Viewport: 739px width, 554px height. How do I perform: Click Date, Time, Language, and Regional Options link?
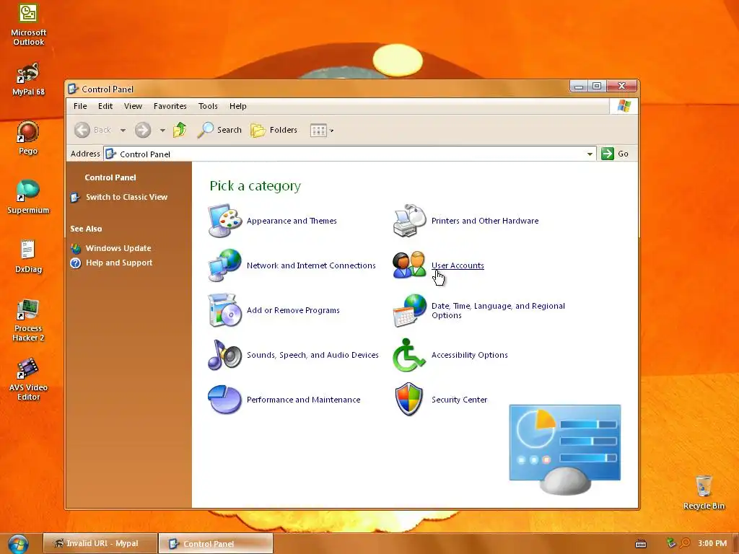pos(498,310)
